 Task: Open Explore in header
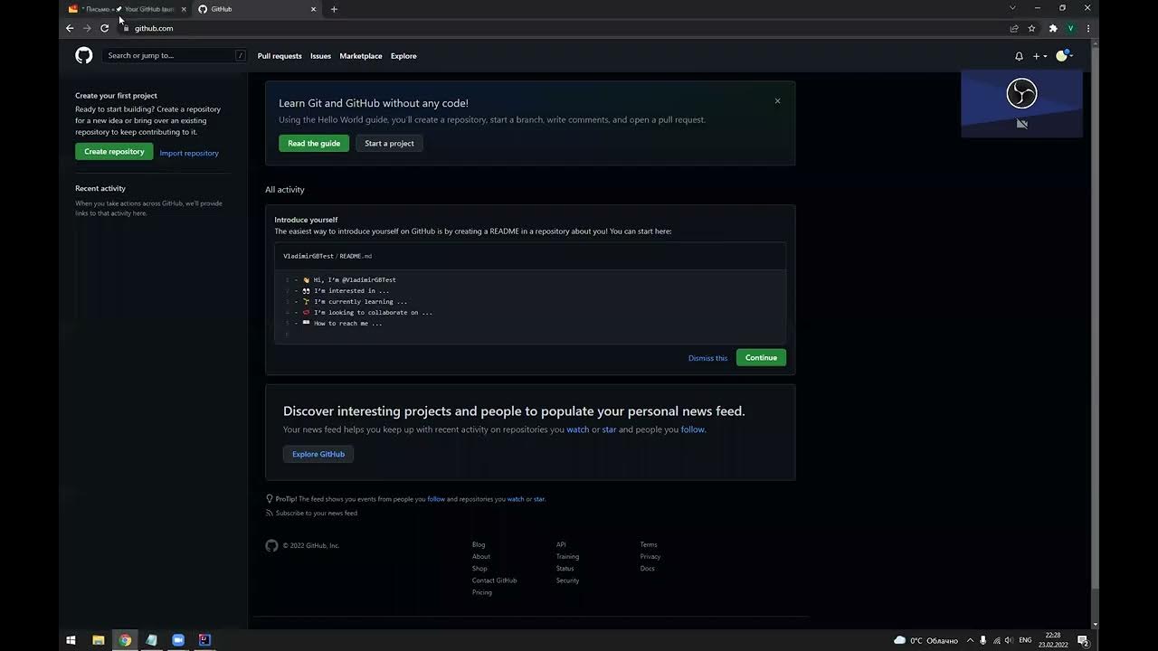[x=403, y=56]
